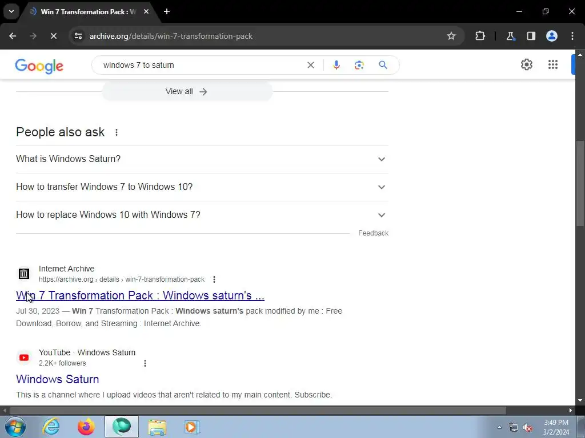Search by voice microphone icon
This screenshot has width=585, height=438.
pos(336,65)
